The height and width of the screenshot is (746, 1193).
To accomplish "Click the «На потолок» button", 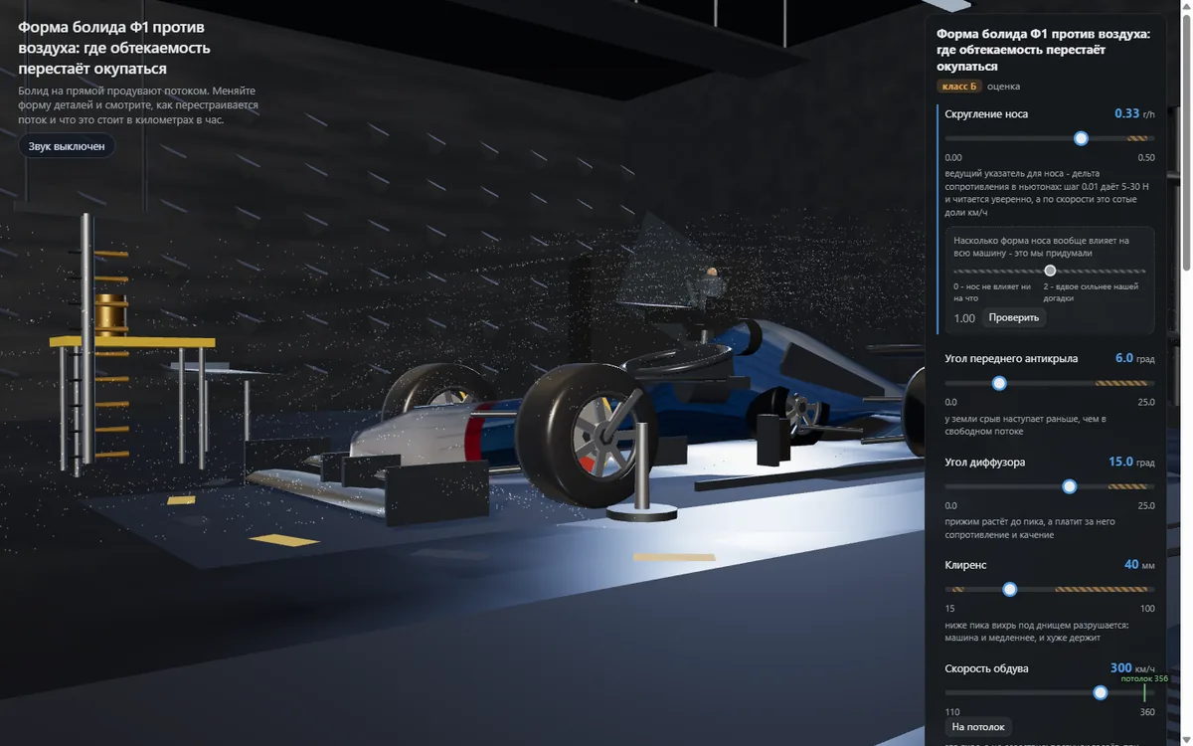I will (x=978, y=727).
